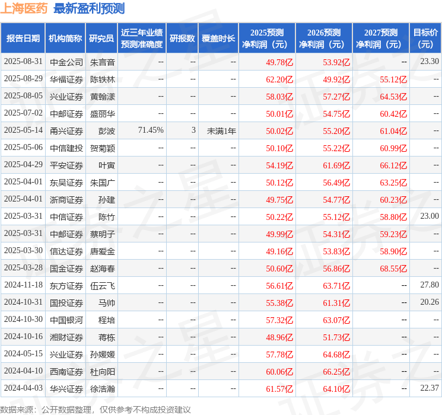Image resolution: width=442 pixels, height=415 pixels.
Task: Click the 中信建投 institution cell
Action: click(x=66, y=148)
